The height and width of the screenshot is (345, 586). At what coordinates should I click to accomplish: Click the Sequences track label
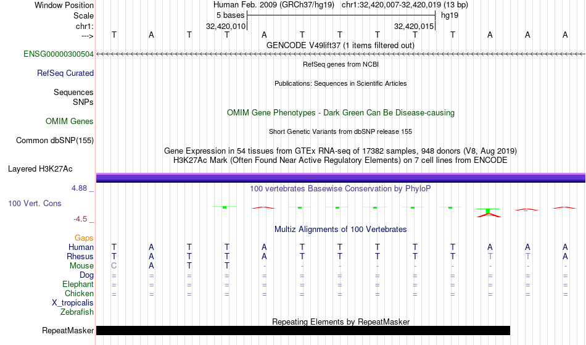[x=73, y=93]
